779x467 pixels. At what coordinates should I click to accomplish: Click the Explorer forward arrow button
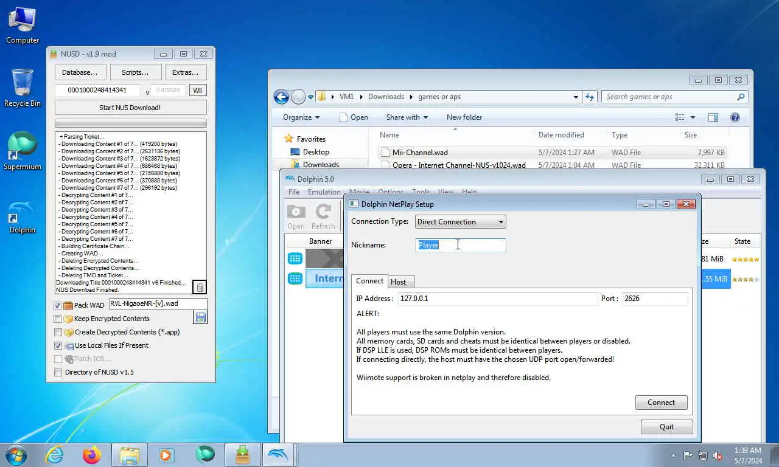tap(298, 97)
